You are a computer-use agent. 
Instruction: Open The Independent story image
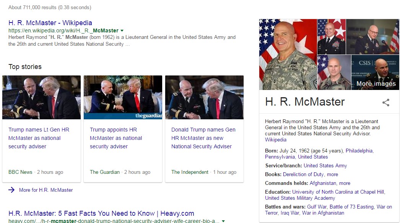point(204,97)
